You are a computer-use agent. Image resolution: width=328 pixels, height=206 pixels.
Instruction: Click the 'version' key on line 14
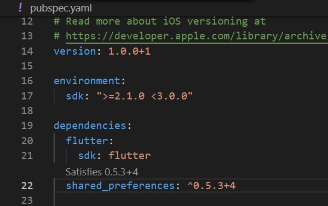coord(74,51)
